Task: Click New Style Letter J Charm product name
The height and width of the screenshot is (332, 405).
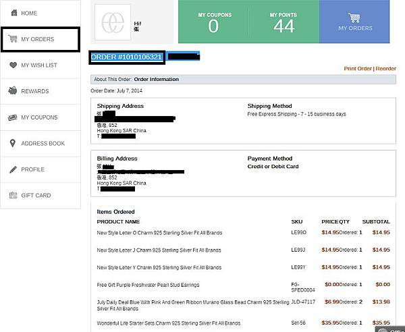Action: 159,250
